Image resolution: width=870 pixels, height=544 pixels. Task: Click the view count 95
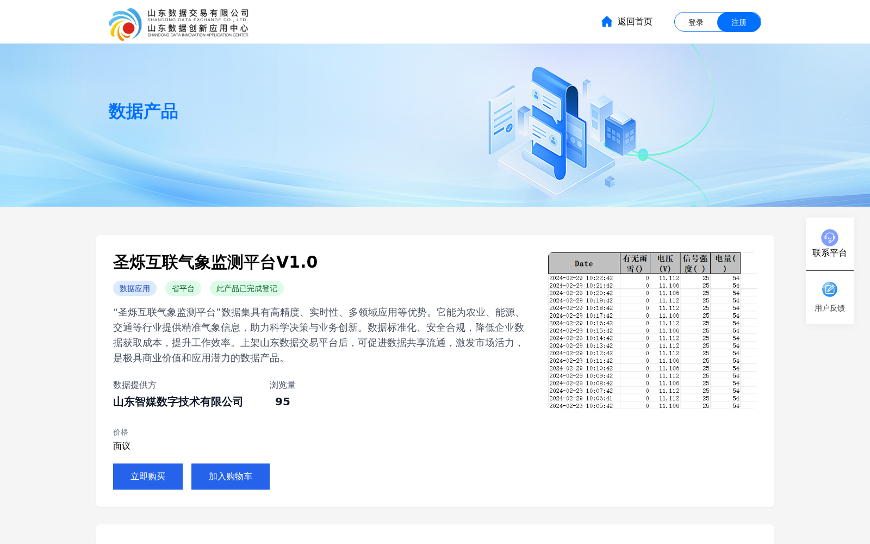tap(283, 401)
